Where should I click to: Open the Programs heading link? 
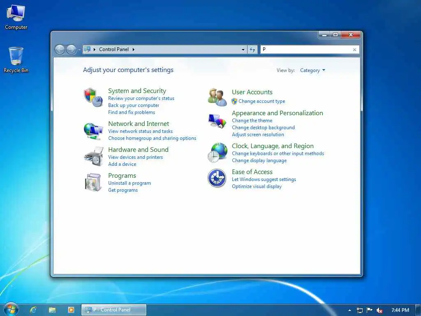(x=122, y=176)
